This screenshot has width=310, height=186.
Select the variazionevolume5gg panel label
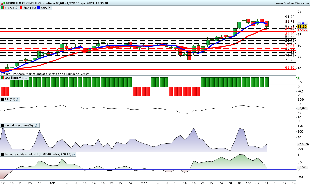20,125
